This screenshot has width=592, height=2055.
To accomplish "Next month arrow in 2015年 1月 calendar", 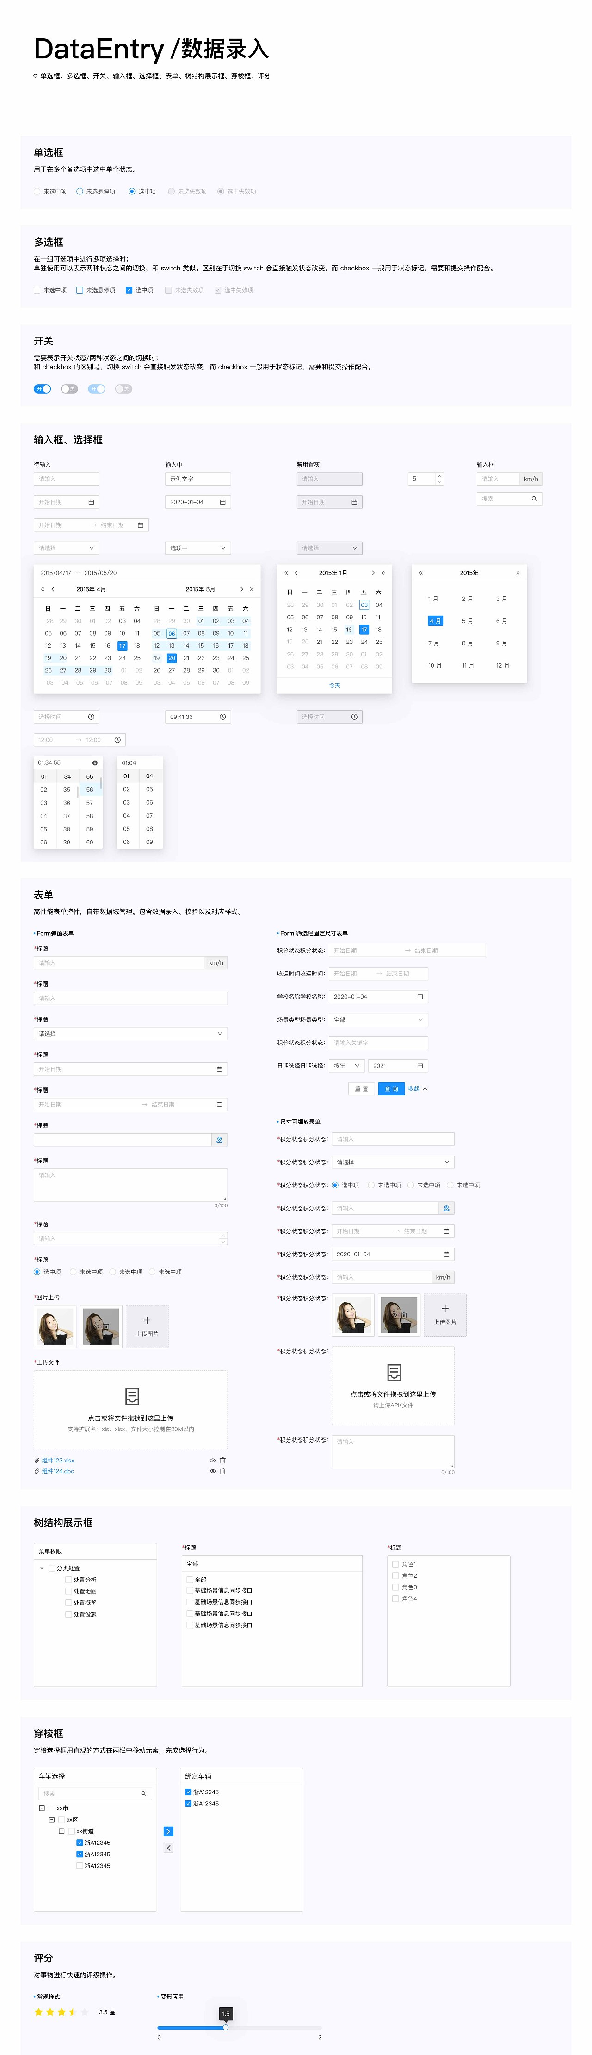I will [x=373, y=573].
